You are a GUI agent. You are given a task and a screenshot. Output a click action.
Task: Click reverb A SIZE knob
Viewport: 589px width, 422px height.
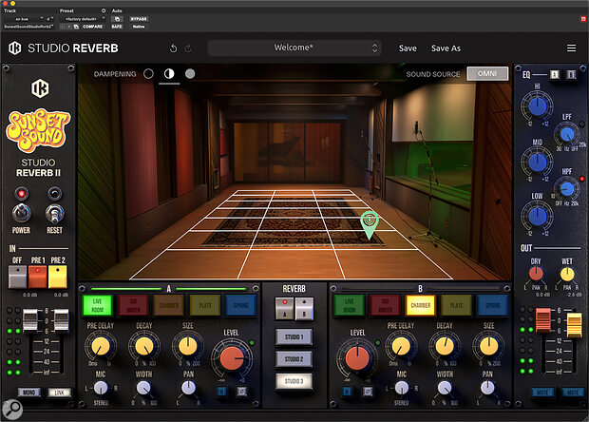point(188,346)
